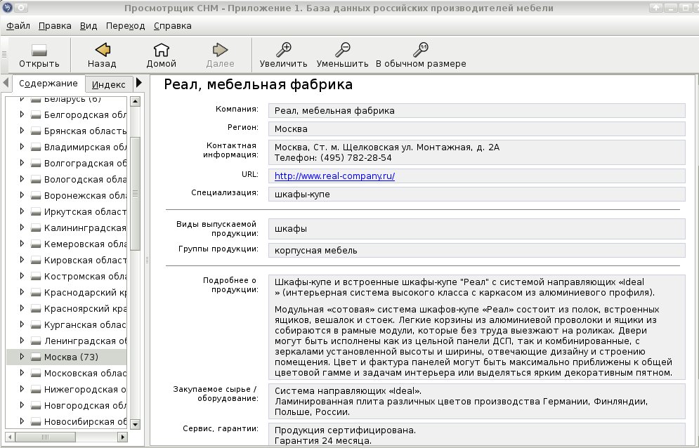
Task: Click the toolbar drag handle grip
Action: pos(4,54)
